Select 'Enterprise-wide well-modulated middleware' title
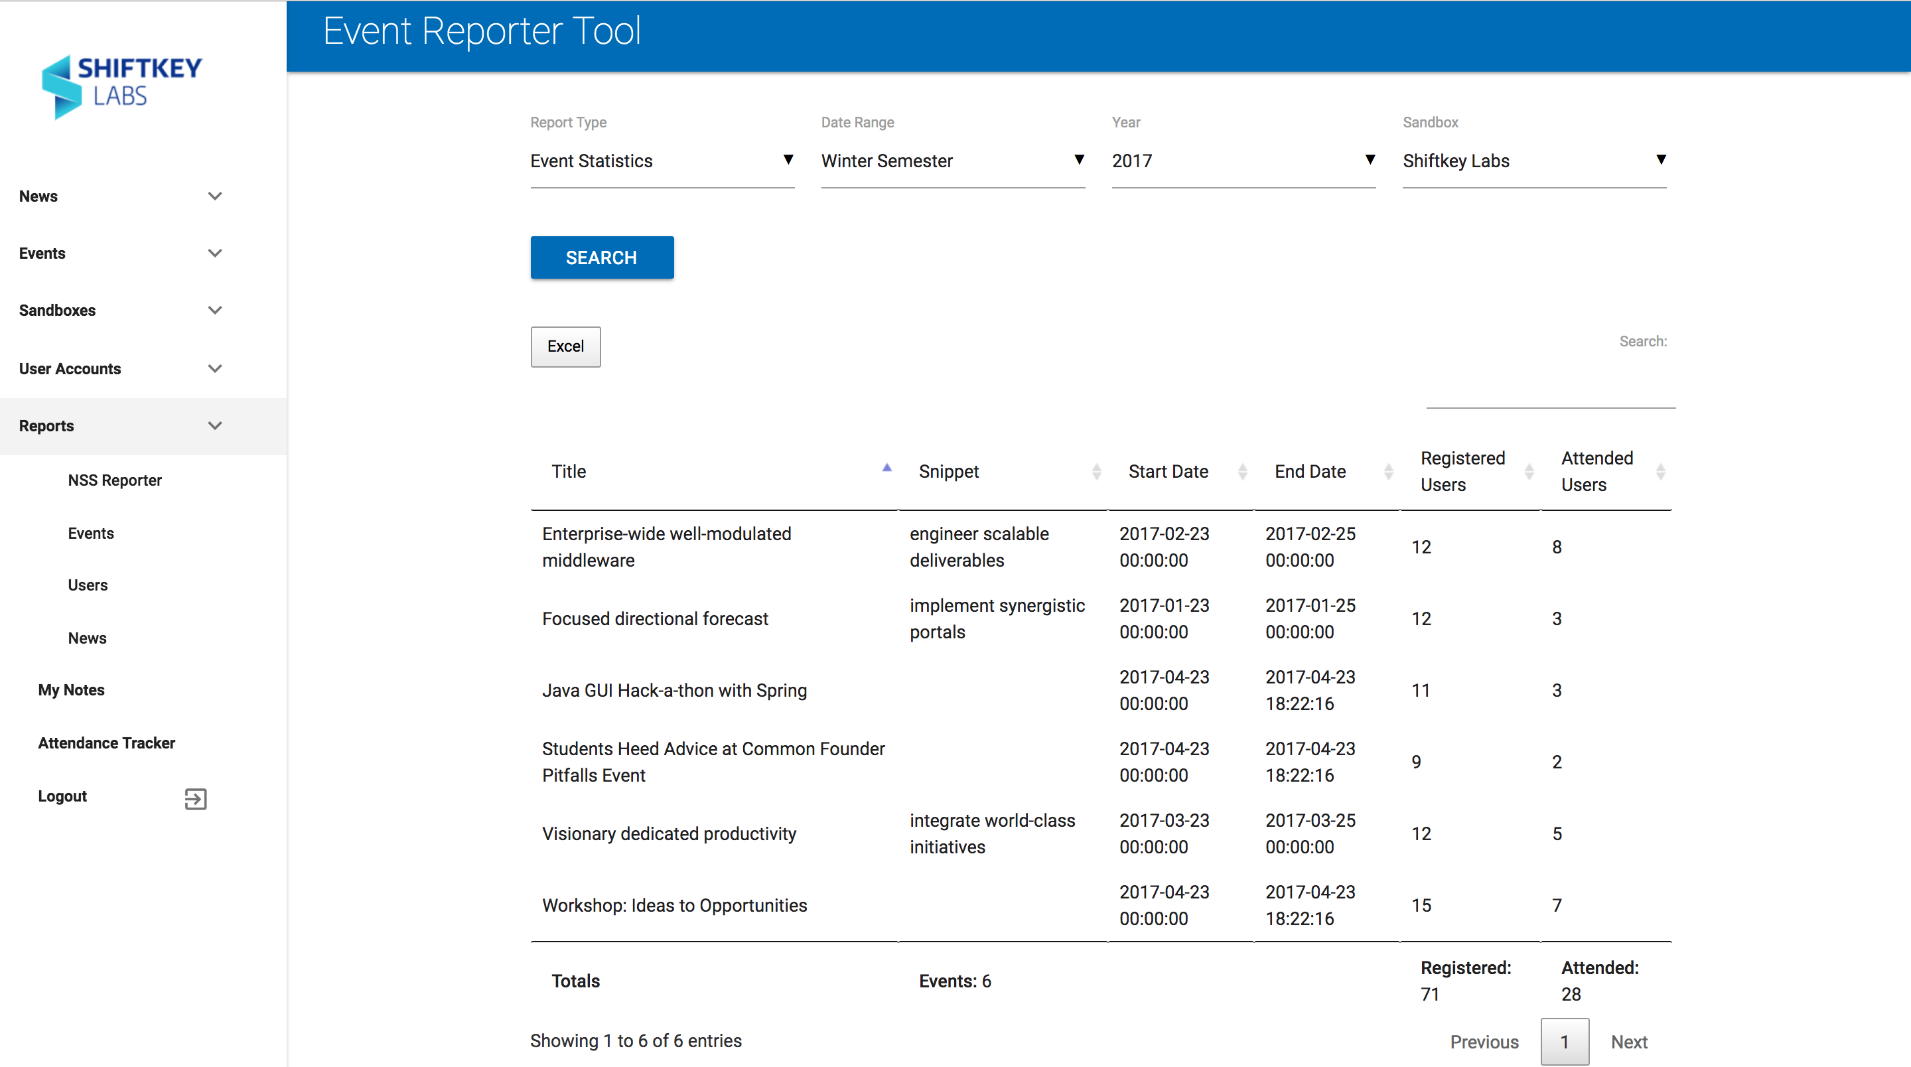This screenshot has width=1911, height=1067. (667, 547)
